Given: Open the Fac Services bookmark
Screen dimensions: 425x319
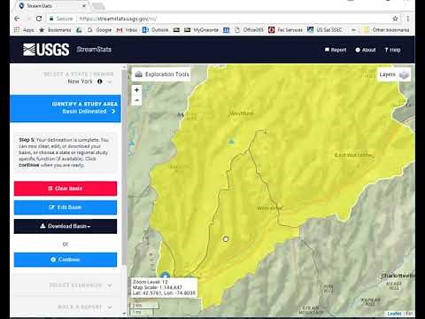Looking at the screenshot, I should pyautogui.click(x=286, y=30).
